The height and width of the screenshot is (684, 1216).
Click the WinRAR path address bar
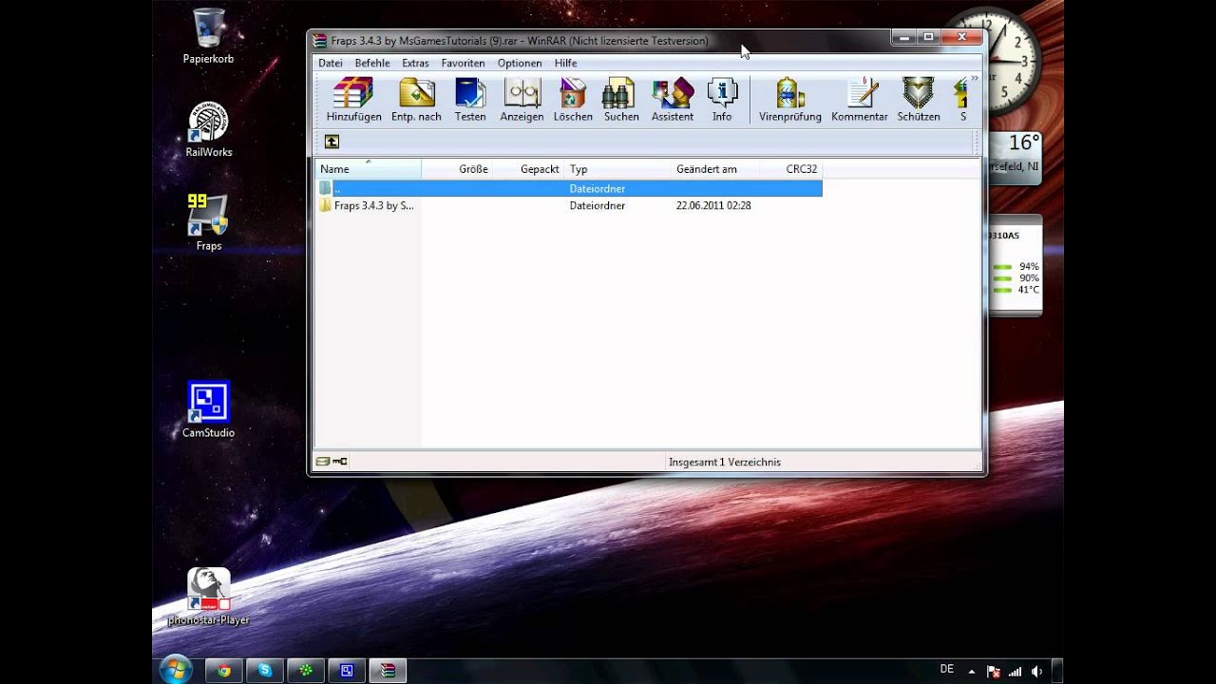658,142
